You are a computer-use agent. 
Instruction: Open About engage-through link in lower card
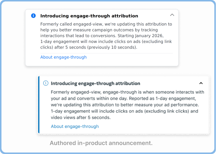coord(75,126)
